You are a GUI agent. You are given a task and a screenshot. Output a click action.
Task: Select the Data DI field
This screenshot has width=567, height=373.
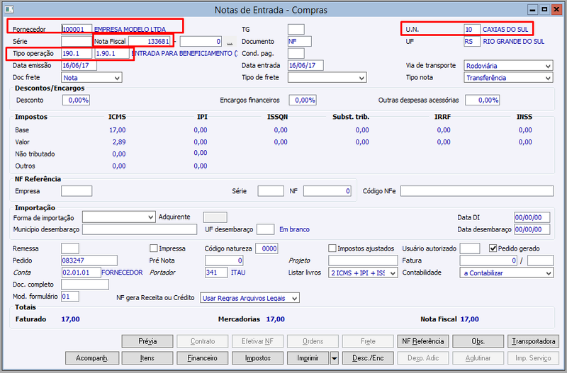coord(532,217)
